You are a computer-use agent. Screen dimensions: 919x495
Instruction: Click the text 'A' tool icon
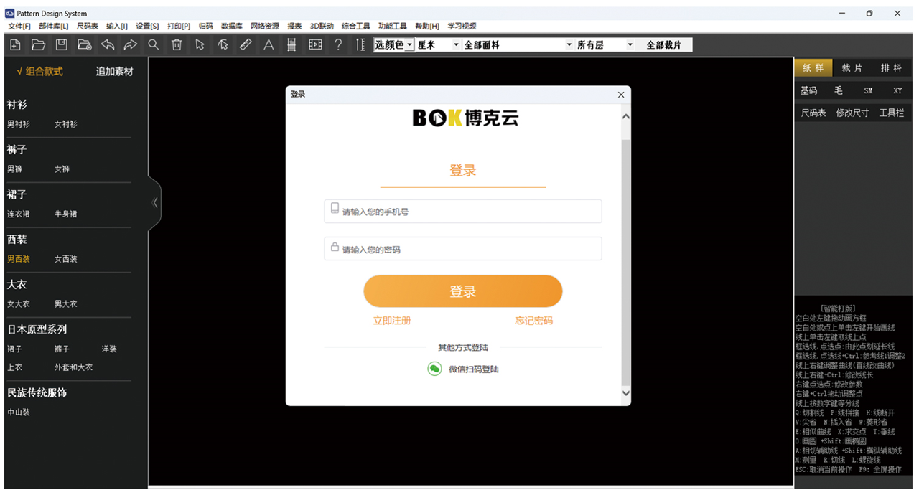(x=269, y=44)
